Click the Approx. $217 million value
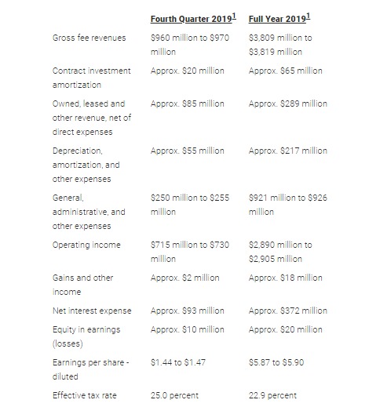Image resolution: width=387 pixels, height=418 pixels. point(288,151)
